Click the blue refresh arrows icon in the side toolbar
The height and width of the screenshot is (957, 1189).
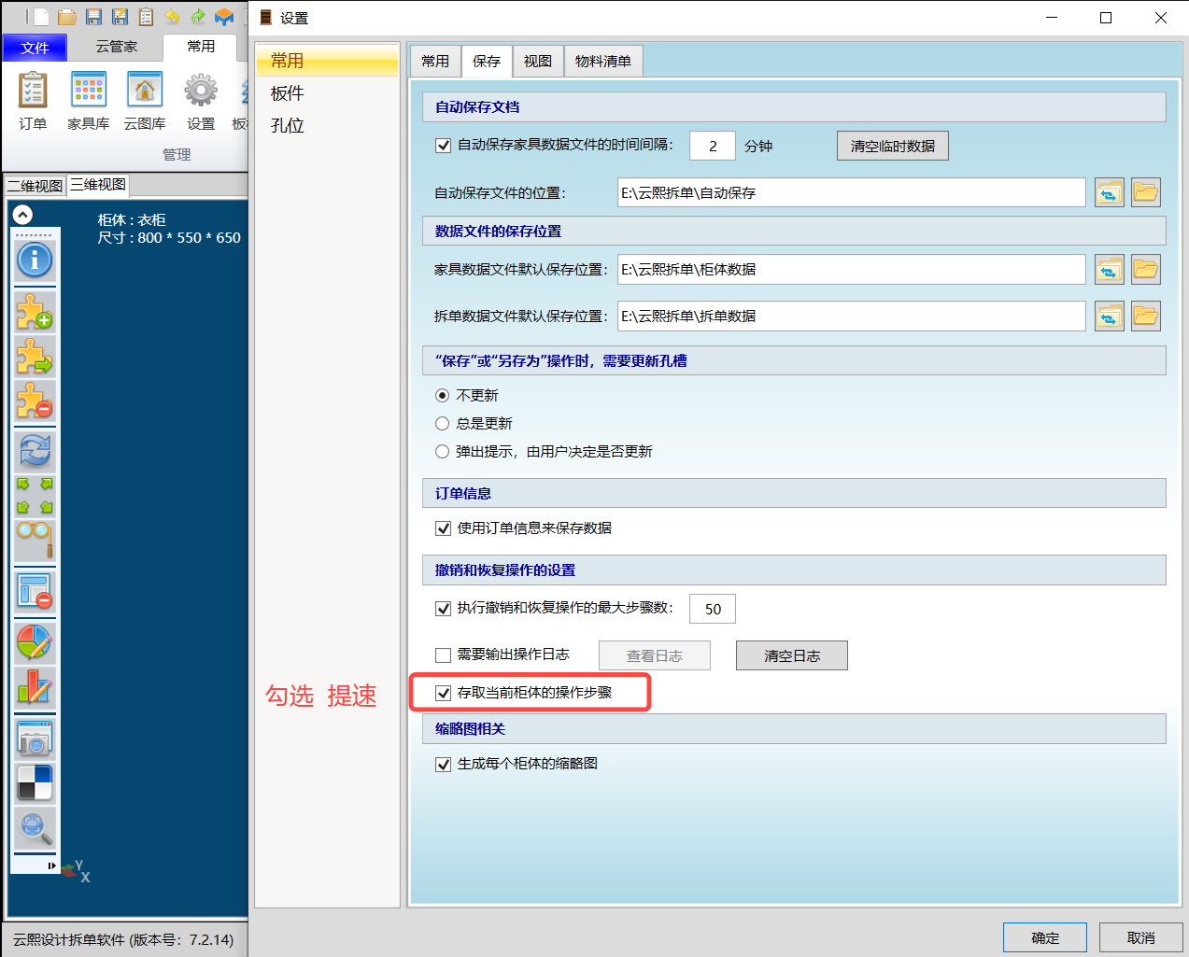(x=35, y=452)
